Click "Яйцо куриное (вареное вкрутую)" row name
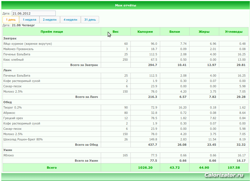250x181 pixels. 28,44
